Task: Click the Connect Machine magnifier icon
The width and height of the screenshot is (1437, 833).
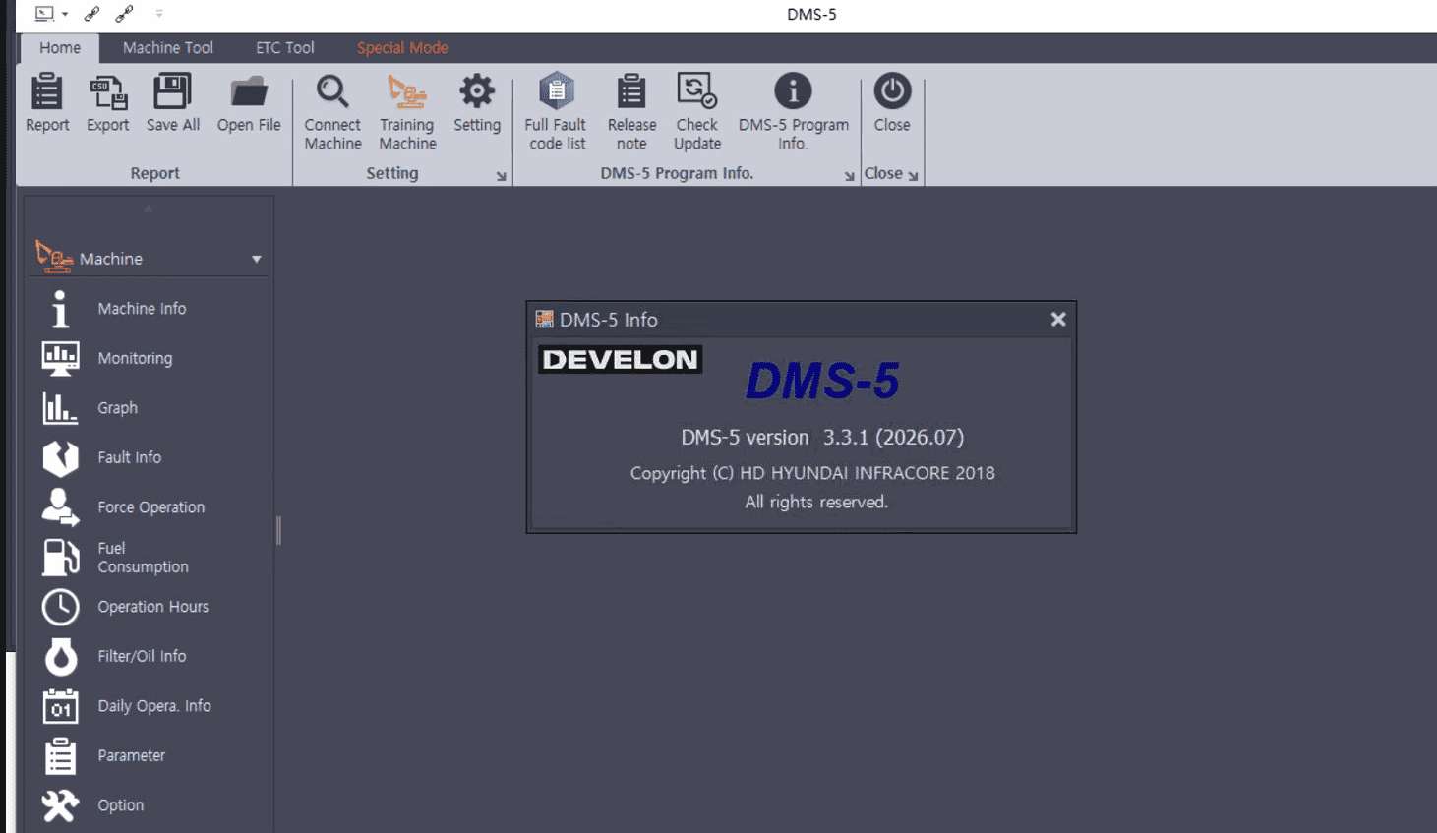Action: [x=332, y=91]
